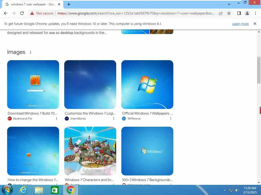The height and width of the screenshot is (195, 261).
Task: Click the Redmond Pie favicon
Action: coord(10,119)
